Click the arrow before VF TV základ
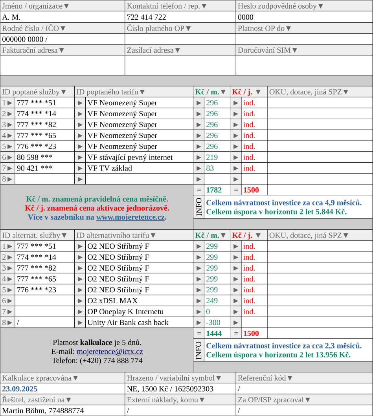 80,168
